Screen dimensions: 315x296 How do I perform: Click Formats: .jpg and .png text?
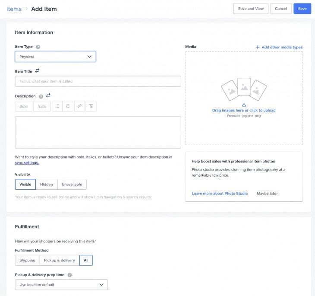tap(244, 116)
